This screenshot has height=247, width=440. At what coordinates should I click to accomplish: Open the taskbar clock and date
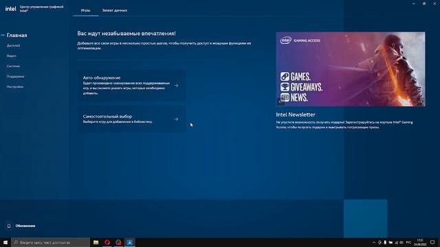(x=420, y=242)
